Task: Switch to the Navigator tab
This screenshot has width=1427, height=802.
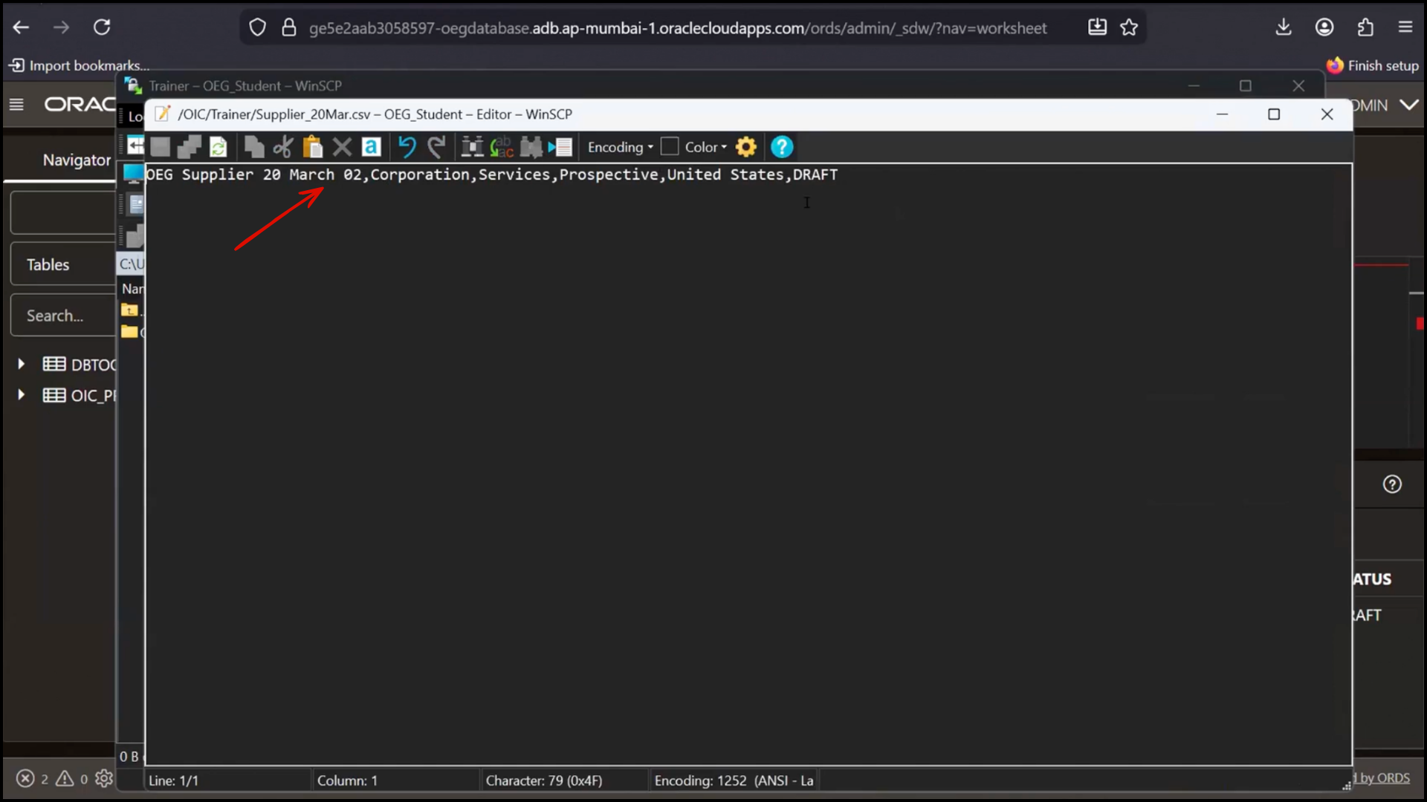Action: click(77, 160)
